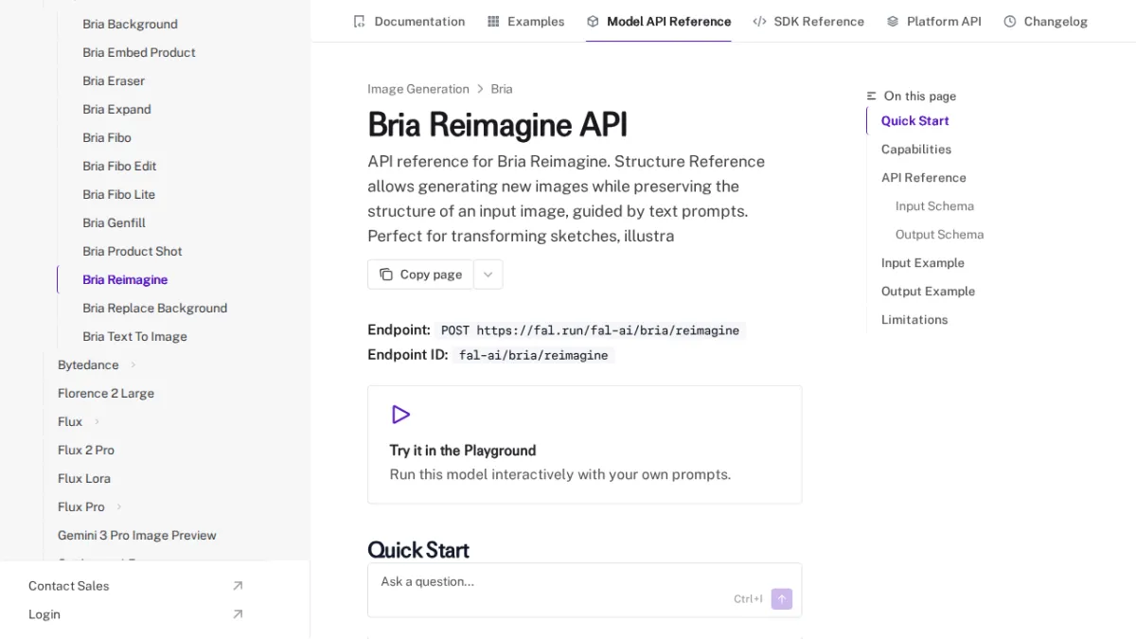
Task: Select the Model API Reference tab
Action: point(659,21)
